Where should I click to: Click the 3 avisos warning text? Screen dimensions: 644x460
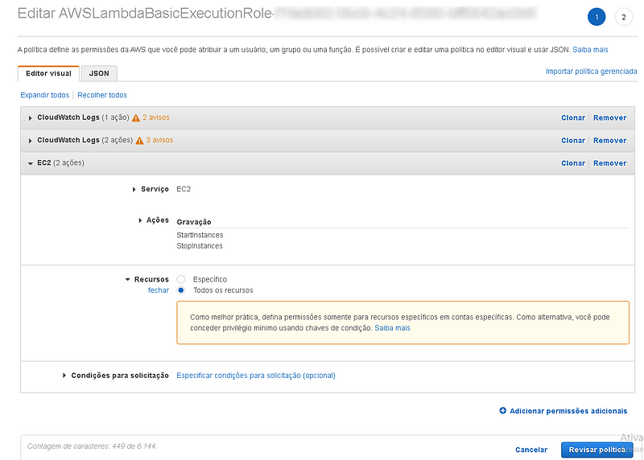[159, 140]
